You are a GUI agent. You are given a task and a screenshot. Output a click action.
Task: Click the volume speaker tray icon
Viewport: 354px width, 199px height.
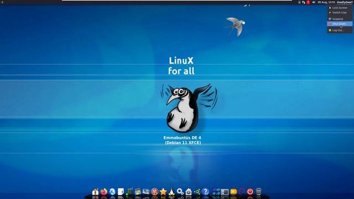(314, 2)
